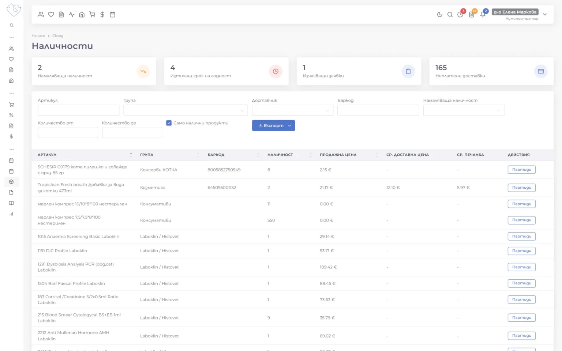This screenshot has width=562, height=351.
Task: Toggle dark mode with the moon icon
Action: click(440, 15)
